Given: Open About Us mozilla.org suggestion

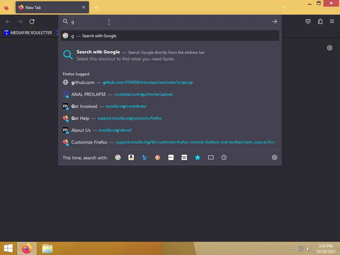Looking at the screenshot, I should tap(170, 130).
